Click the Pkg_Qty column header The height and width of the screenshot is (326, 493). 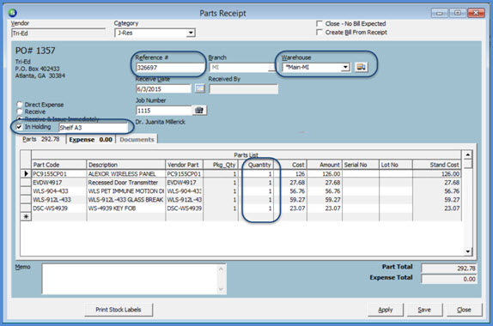(x=221, y=165)
